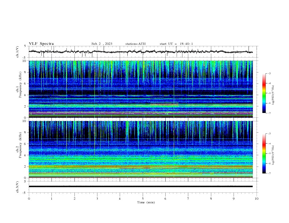Click inside the ch.2 spectrogram panel

click(x=140, y=149)
